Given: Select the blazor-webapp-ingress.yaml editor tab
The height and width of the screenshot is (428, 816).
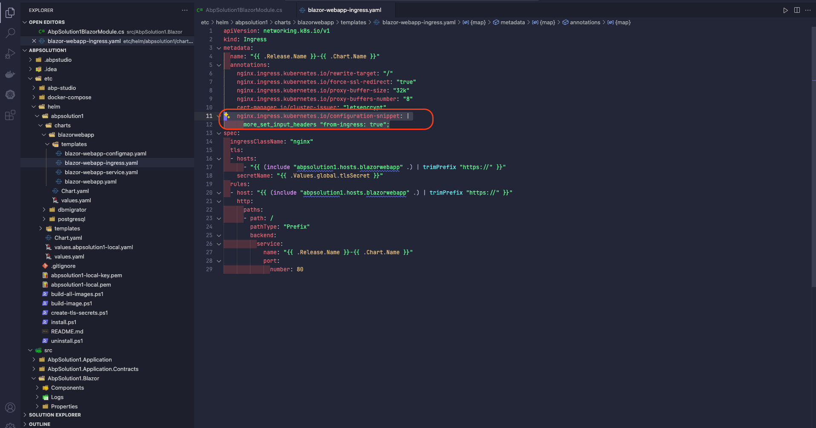Looking at the screenshot, I should 344,10.
